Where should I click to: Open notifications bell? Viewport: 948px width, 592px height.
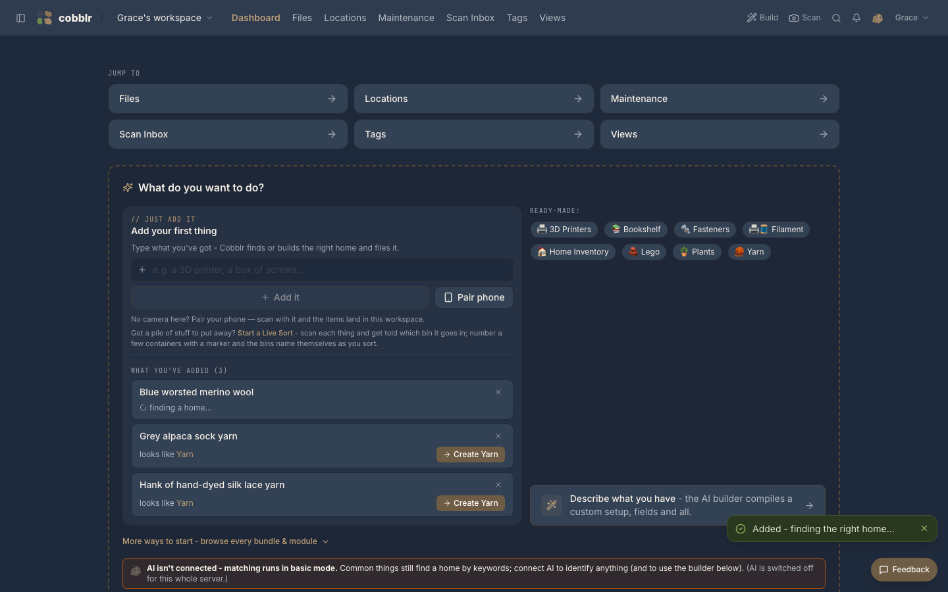[x=856, y=18]
